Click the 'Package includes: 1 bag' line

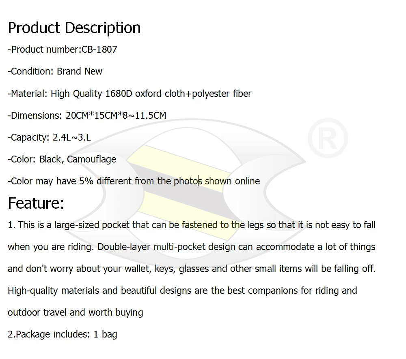(x=63, y=334)
